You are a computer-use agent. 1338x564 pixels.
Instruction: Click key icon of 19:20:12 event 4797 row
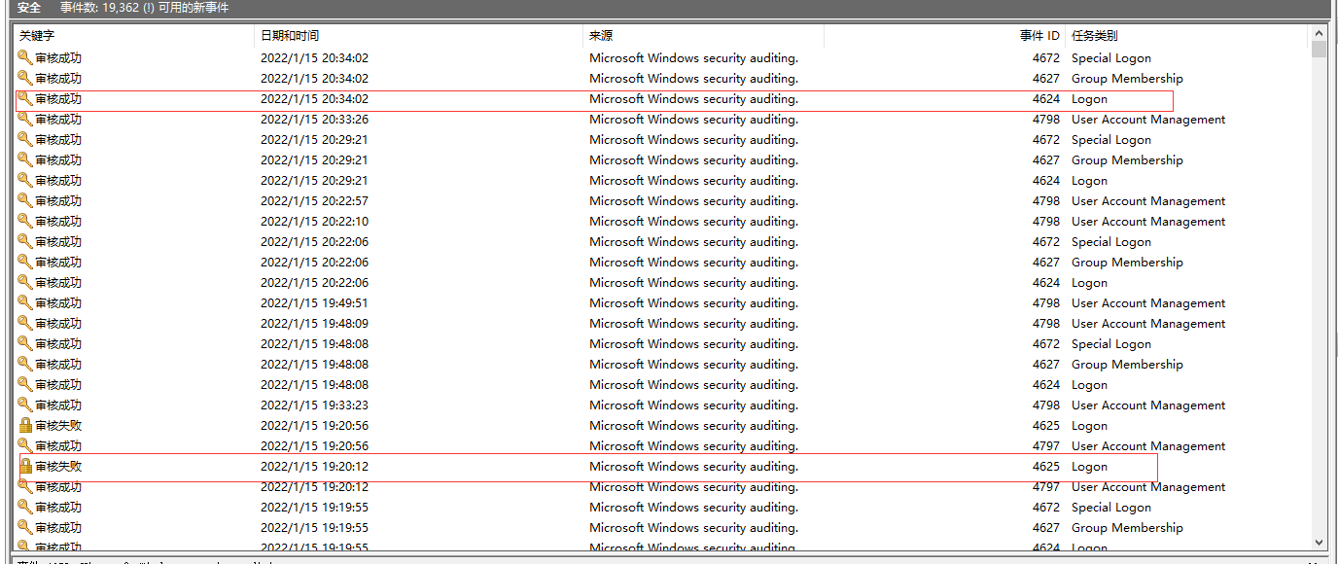click(25, 486)
